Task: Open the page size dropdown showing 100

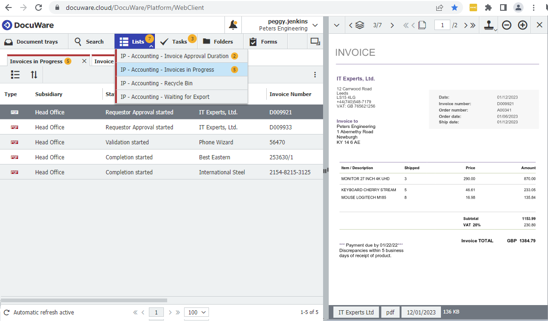Action: [196, 312]
